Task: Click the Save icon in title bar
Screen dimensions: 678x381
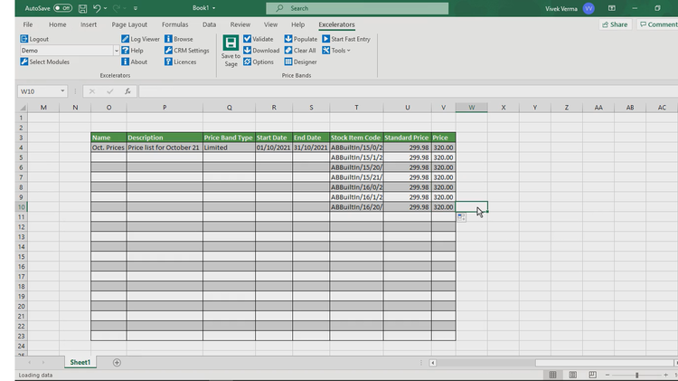Action: pos(82,8)
